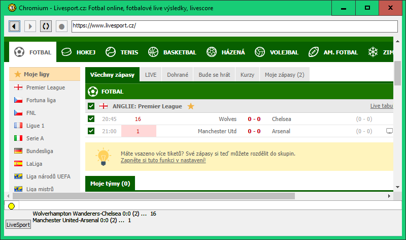Click the handball icon next to Házená
This screenshot has height=240, width=406.
[212, 52]
